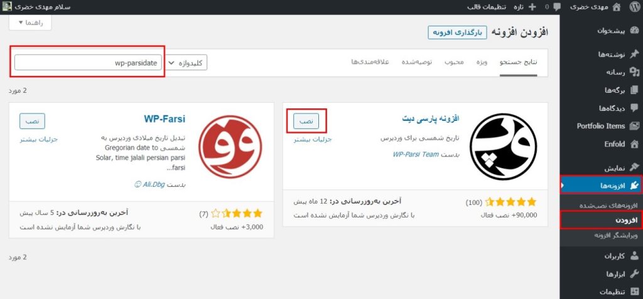Click the (100) ratings count
Screen dimensions: 643x299
click(473, 202)
